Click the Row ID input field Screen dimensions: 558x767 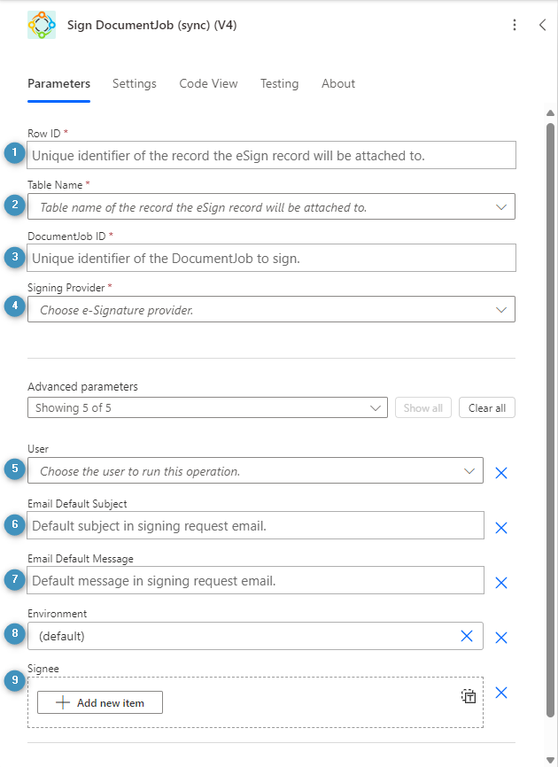[x=271, y=155]
